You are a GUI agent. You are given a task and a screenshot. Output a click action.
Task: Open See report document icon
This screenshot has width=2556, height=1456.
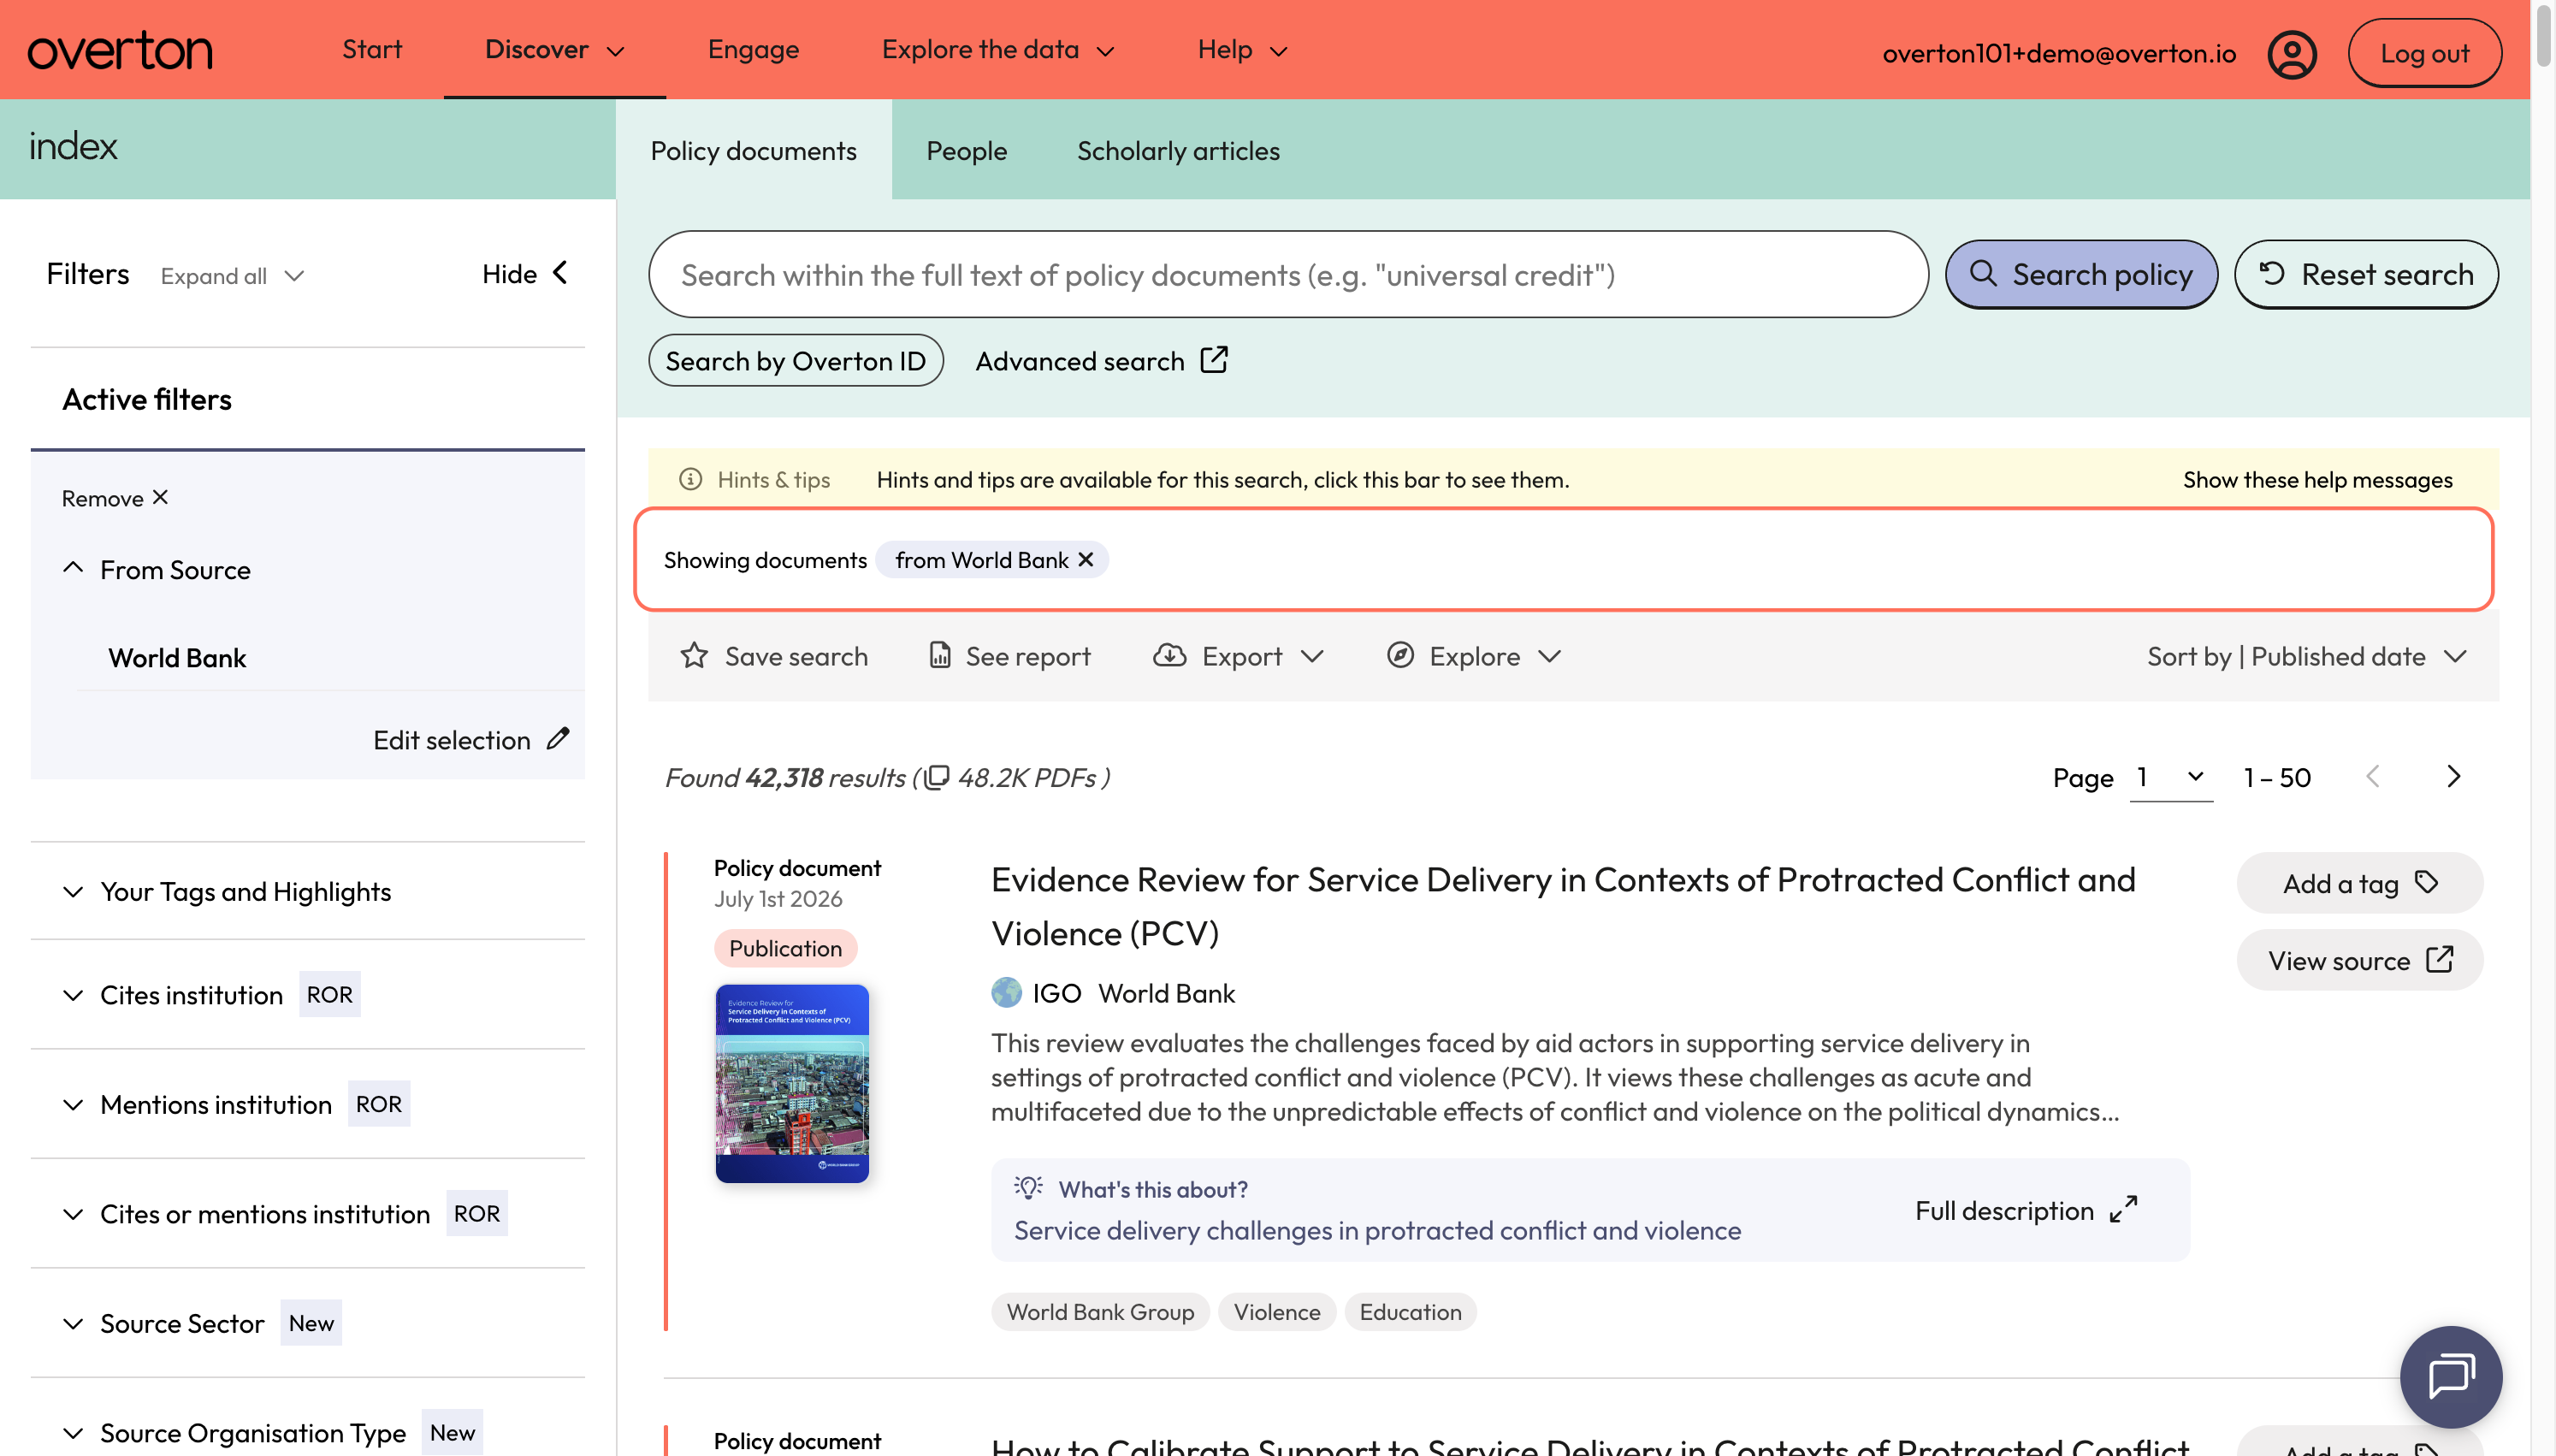tap(939, 655)
